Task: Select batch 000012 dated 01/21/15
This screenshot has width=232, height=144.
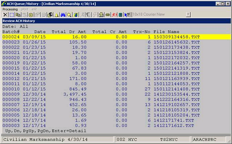Action: click(x=116, y=79)
